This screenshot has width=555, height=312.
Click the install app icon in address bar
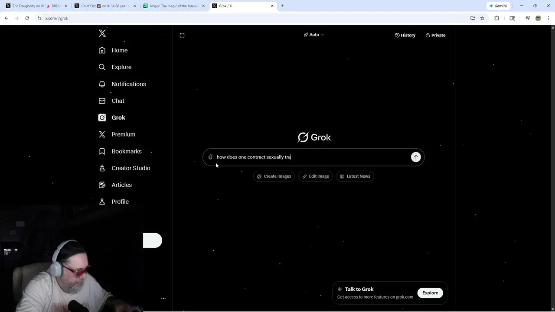point(473,18)
